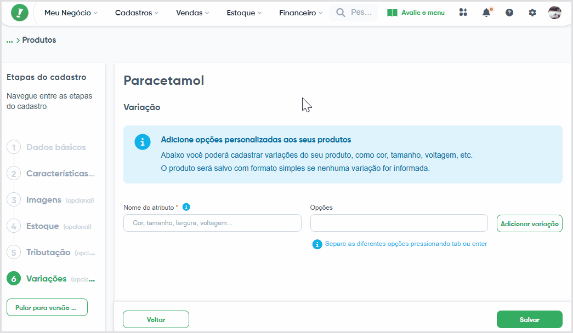Image resolution: width=573 pixels, height=333 pixels.
Task: Open the apps grid icon
Action: [463, 13]
